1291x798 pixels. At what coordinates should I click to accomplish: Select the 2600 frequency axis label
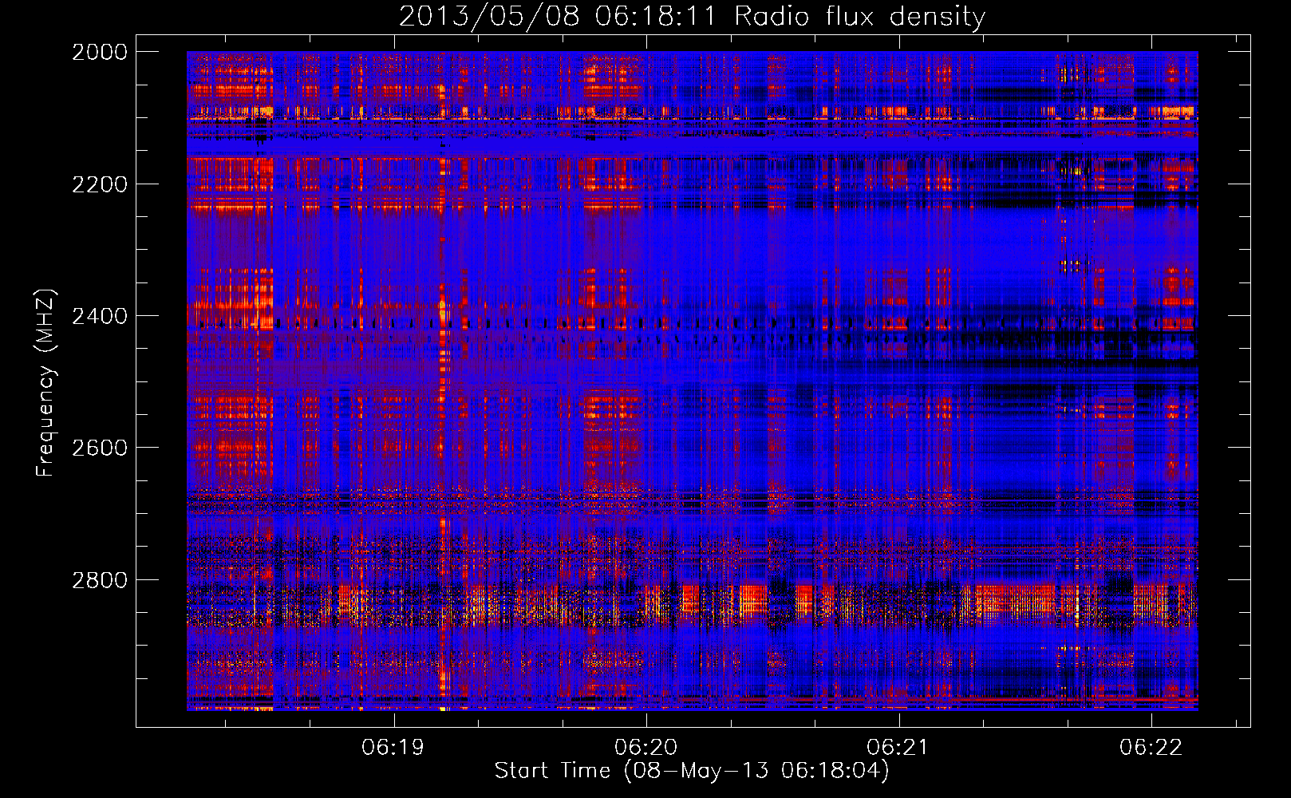[x=100, y=448]
